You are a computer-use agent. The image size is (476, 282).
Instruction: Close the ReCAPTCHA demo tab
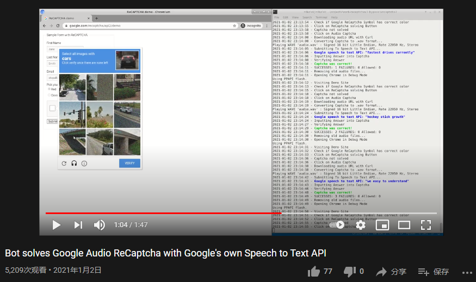point(89,18)
